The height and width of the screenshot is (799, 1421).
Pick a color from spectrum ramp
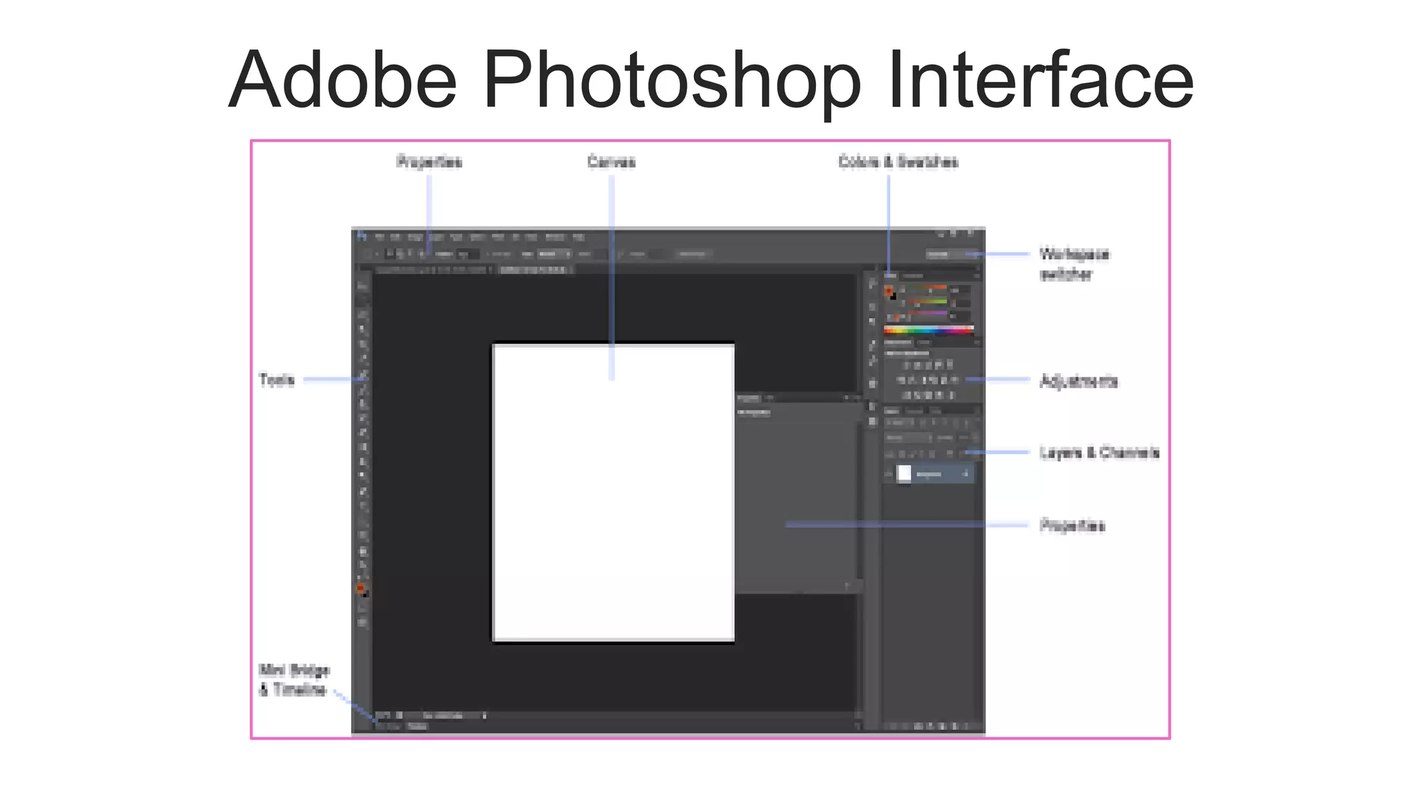[928, 330]
